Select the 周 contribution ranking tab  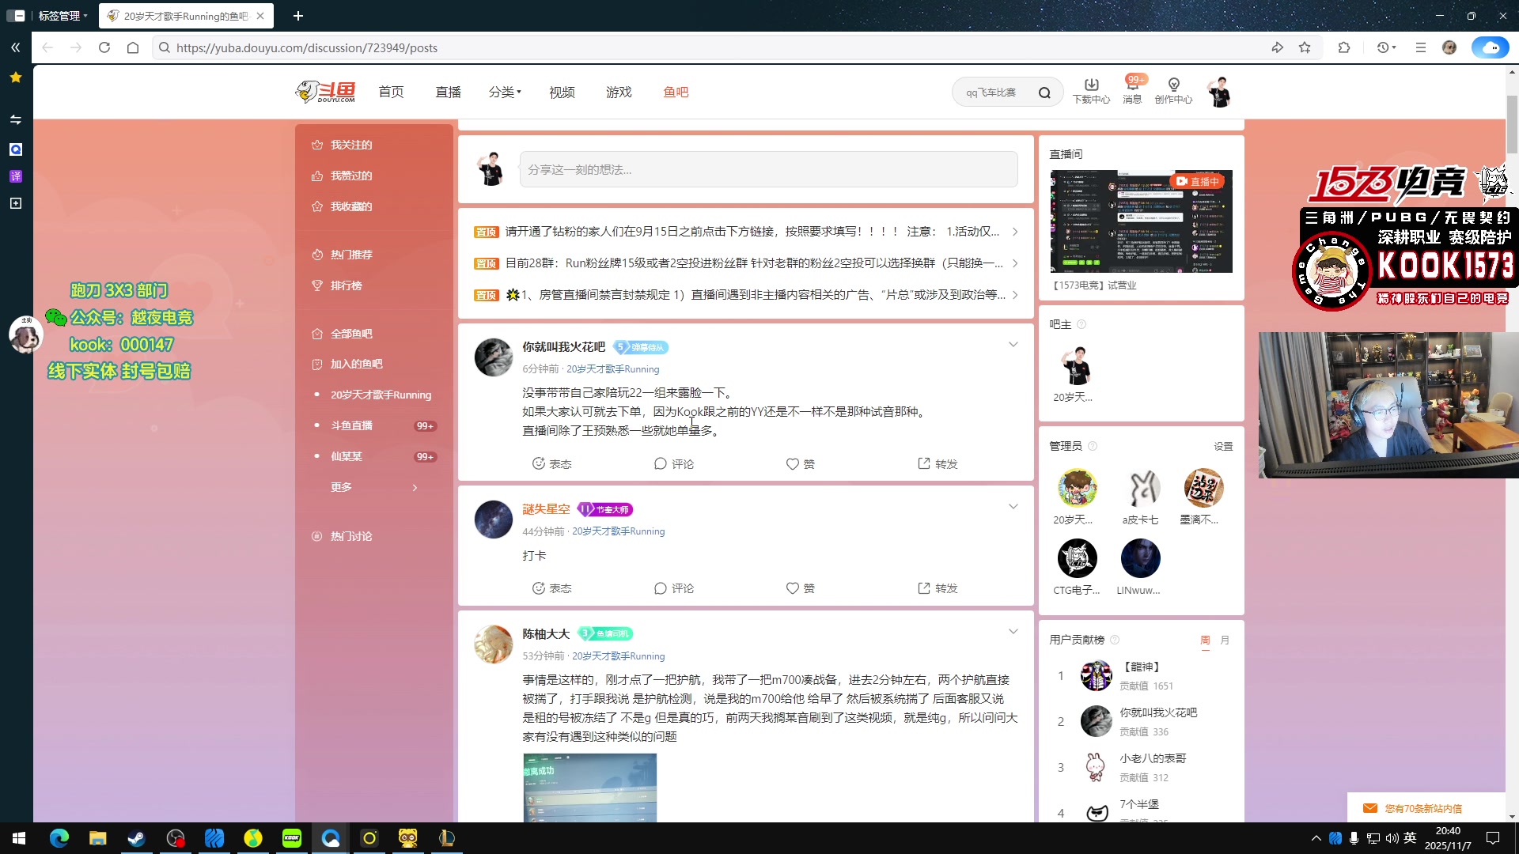(x=1205, y=640)
